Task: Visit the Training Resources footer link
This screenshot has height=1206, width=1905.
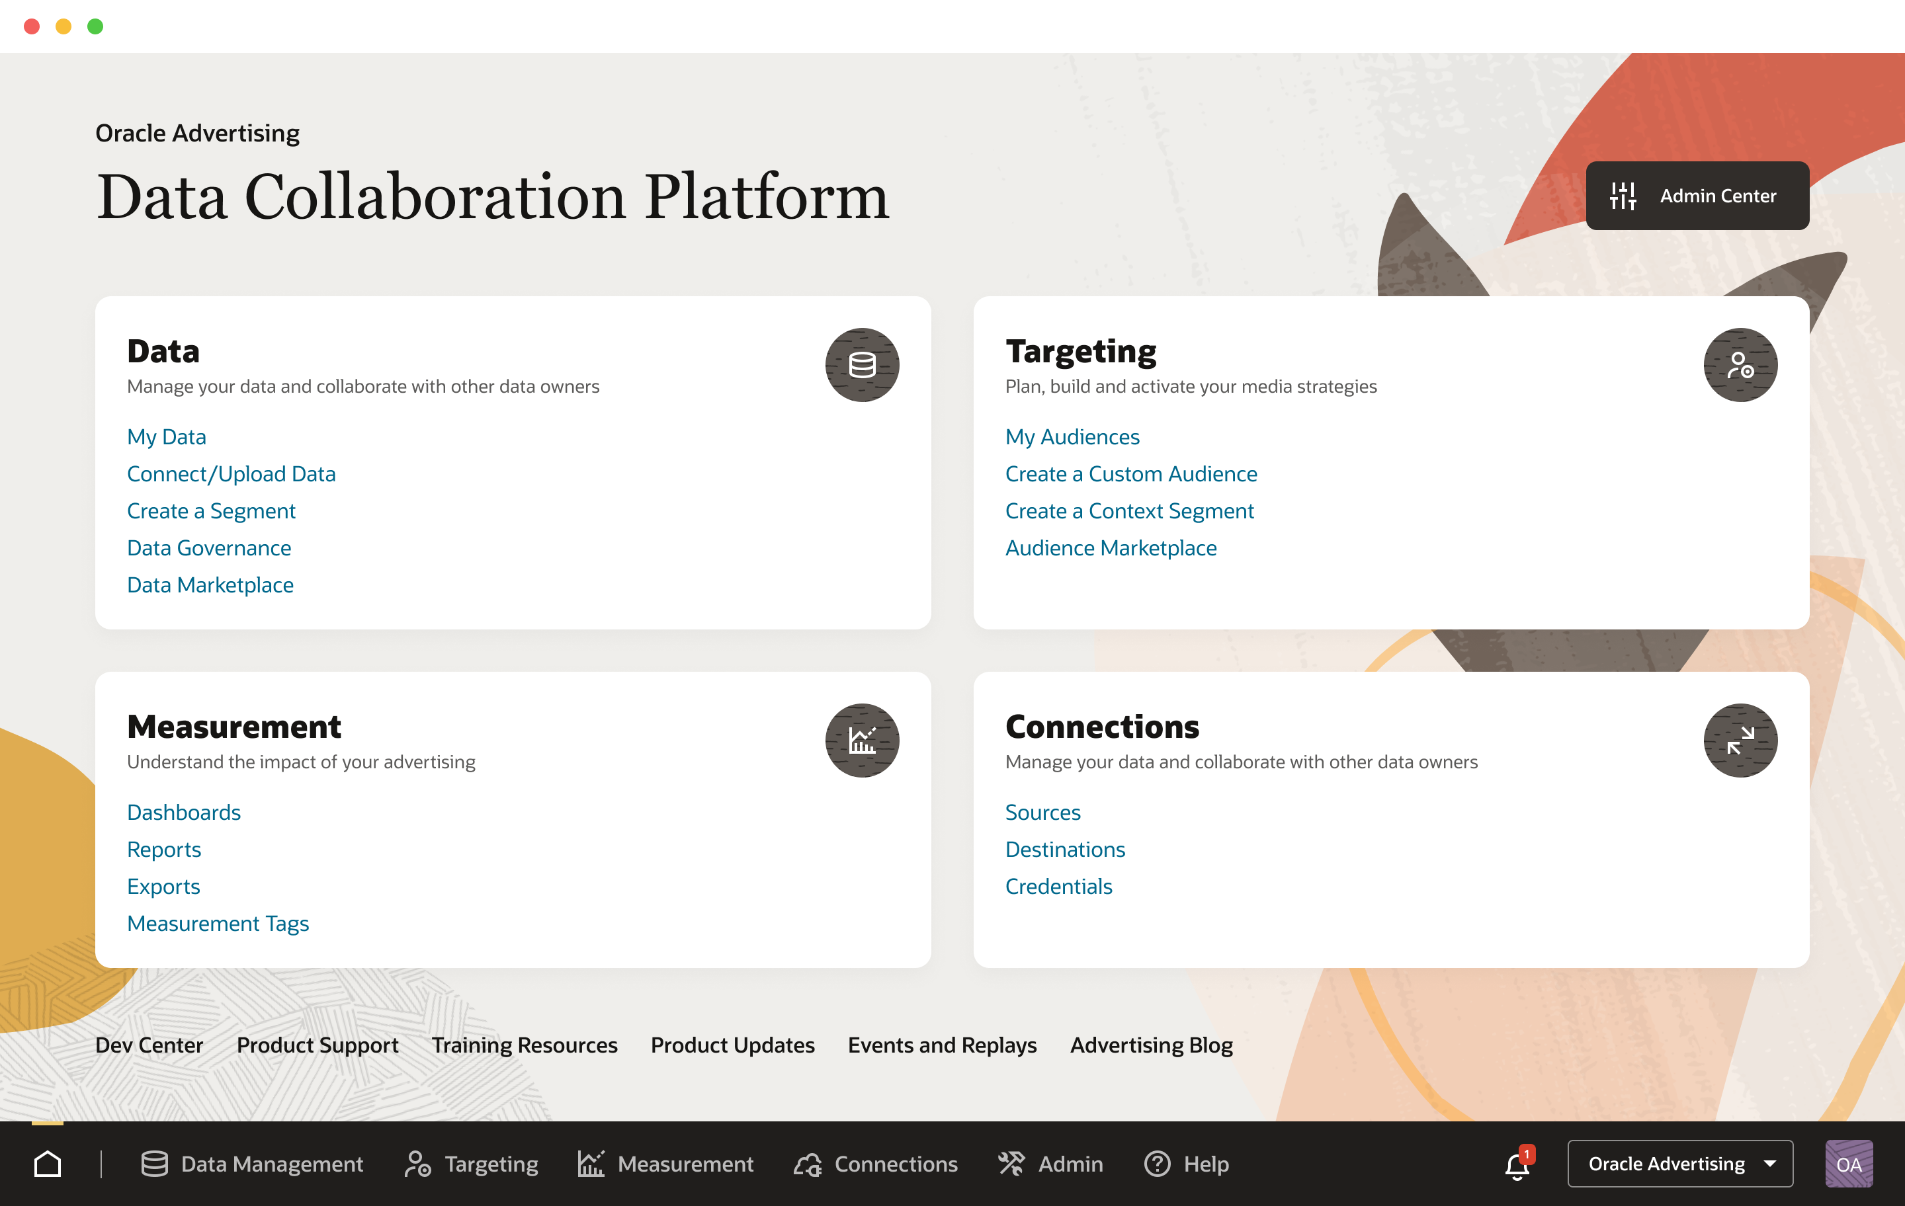Action: click(x=524, y=1045)
